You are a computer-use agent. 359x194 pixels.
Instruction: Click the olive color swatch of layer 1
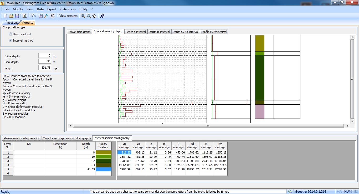(x=104, y=152)
